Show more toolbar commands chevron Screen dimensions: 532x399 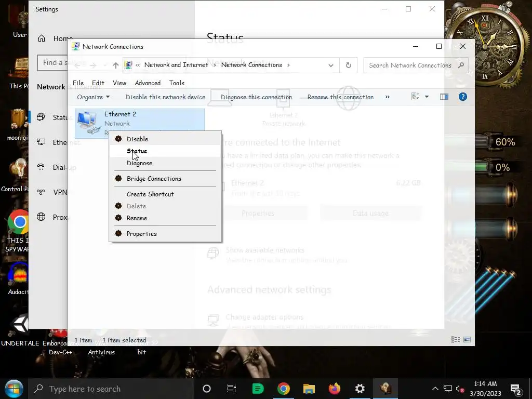(388, 97)
